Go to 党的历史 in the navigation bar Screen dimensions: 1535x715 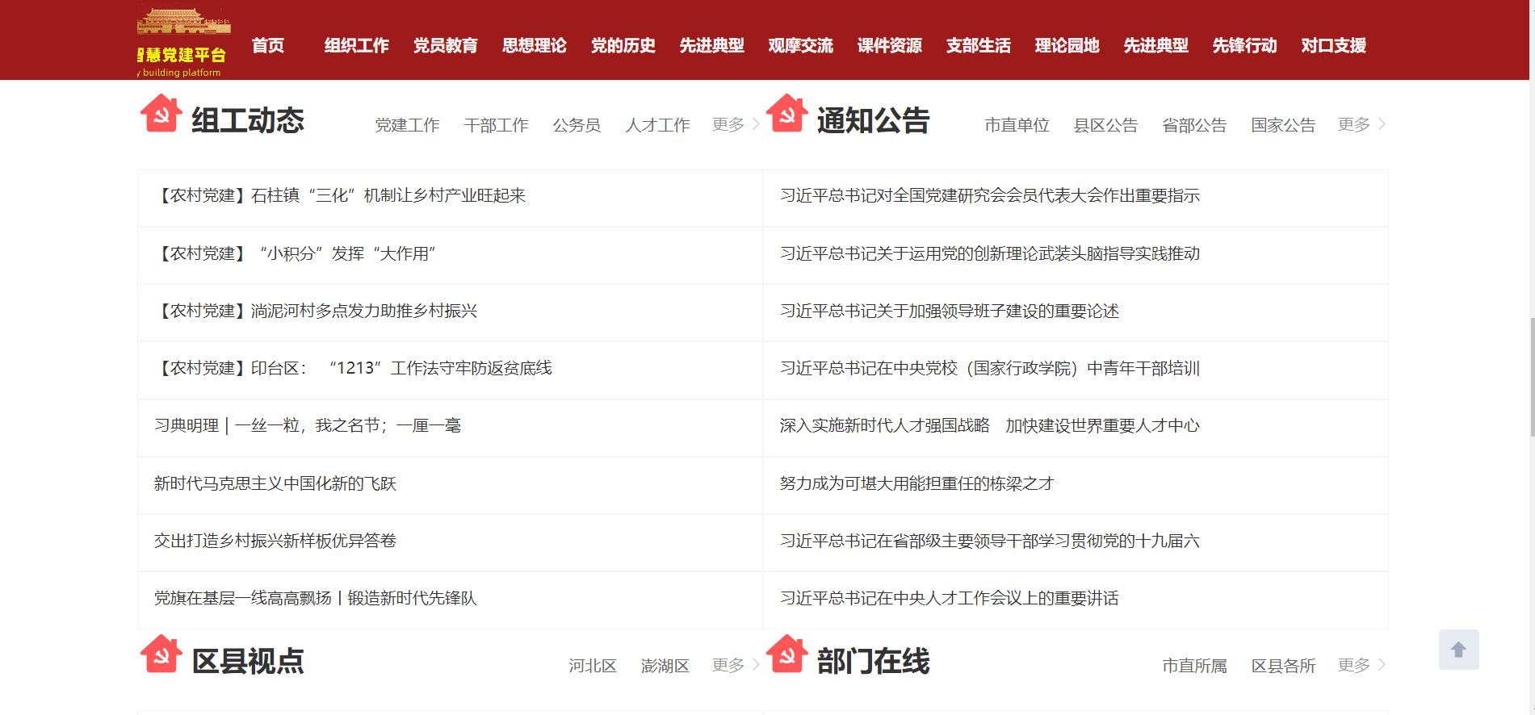pyautogui.click(x=623, y=46)
